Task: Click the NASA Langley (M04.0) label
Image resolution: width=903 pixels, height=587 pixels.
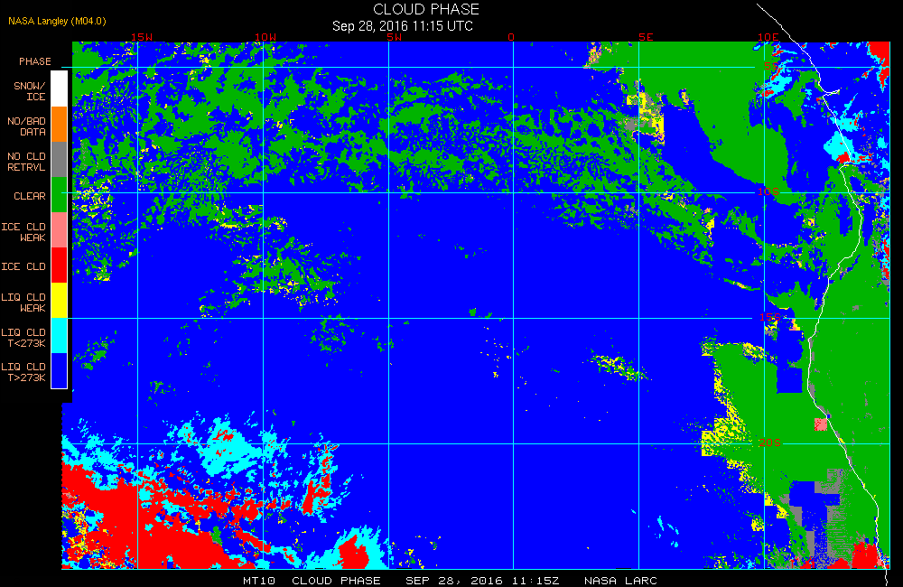Action: pos(57,21)
